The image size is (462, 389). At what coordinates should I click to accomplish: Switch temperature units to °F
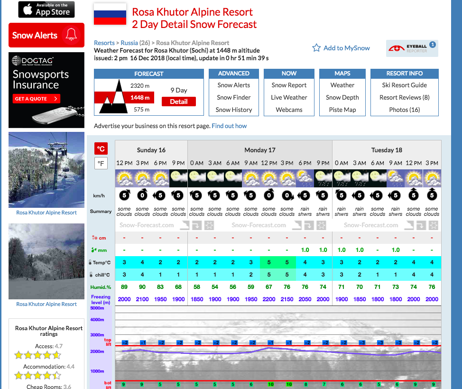coord(101,164)
